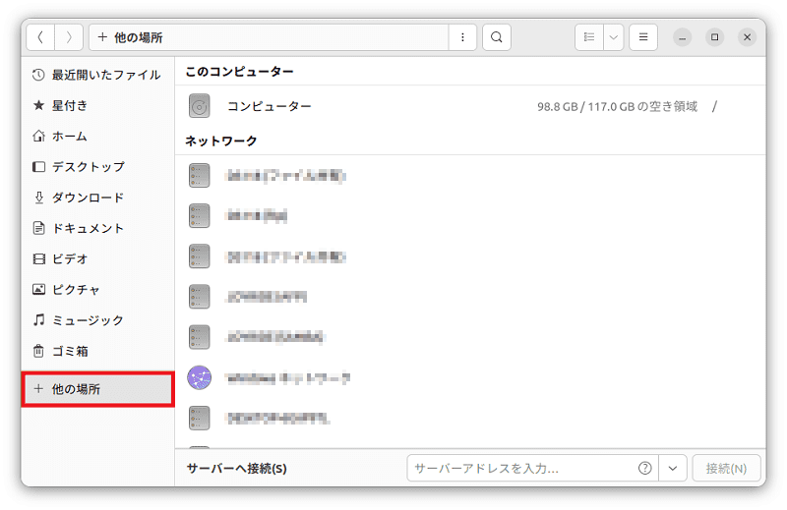The width and height of the screenshot is (787, 510).
Task: Click the ネットワーク section heading
Action: coord(220,141)
